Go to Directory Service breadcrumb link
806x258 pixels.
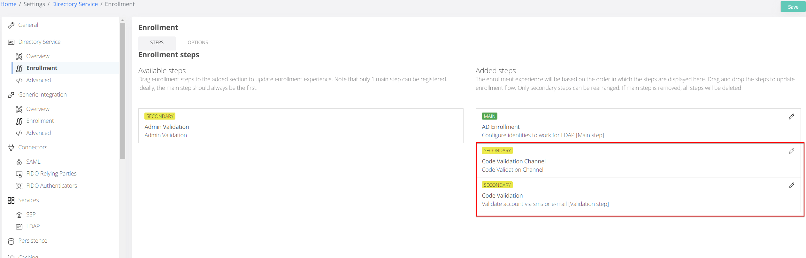(75, 4)
